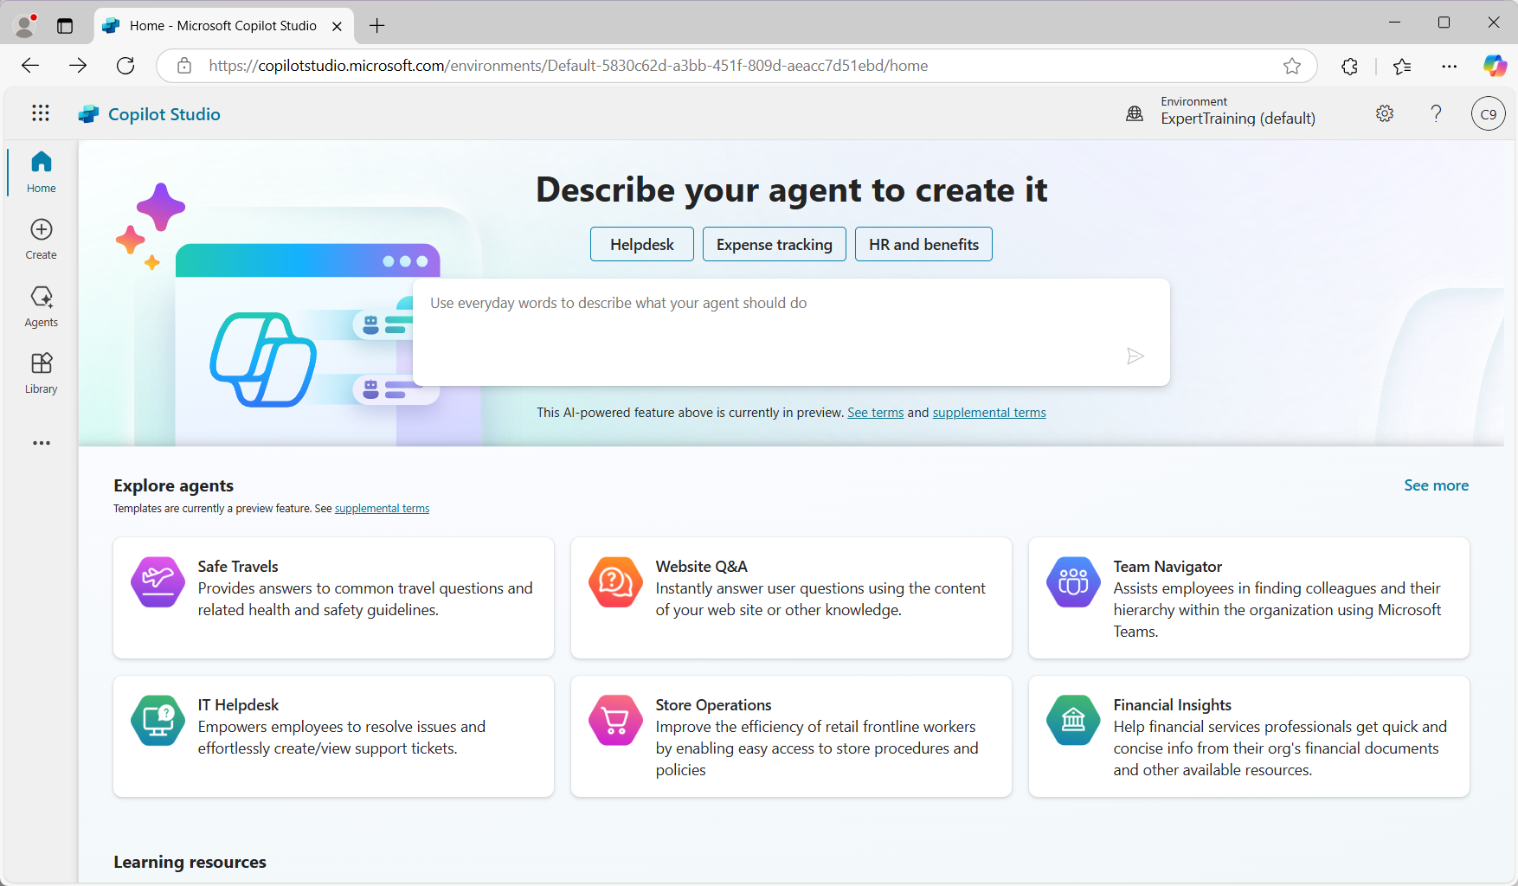The width and height of the screenshot is (1518, 886).
Task: Open the help question mark menu
Action: 1436,113
